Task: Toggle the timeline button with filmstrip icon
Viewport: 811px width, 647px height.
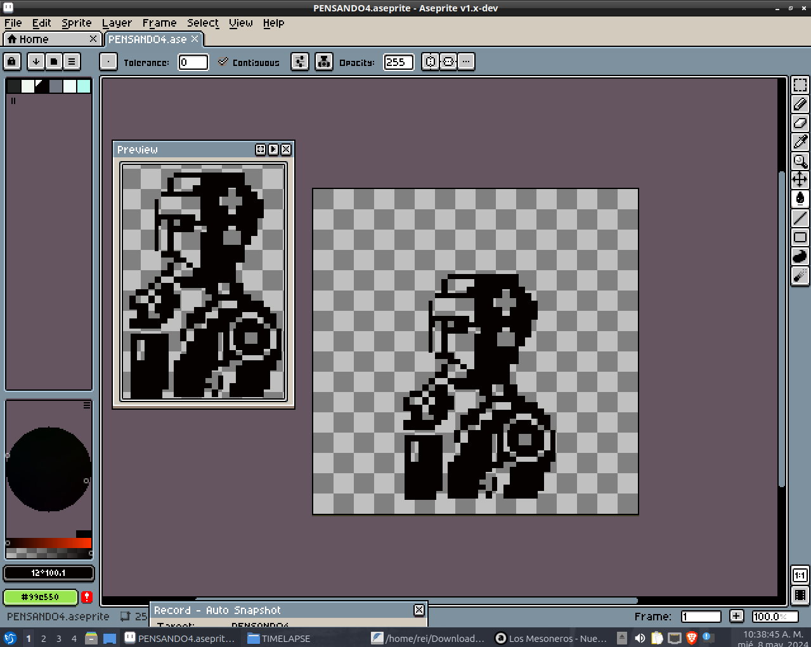Action: coord(800,595)
